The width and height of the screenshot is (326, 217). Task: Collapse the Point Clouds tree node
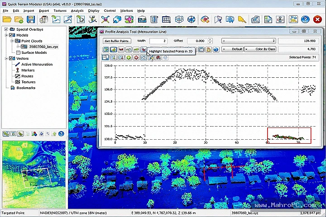point(12,41)
